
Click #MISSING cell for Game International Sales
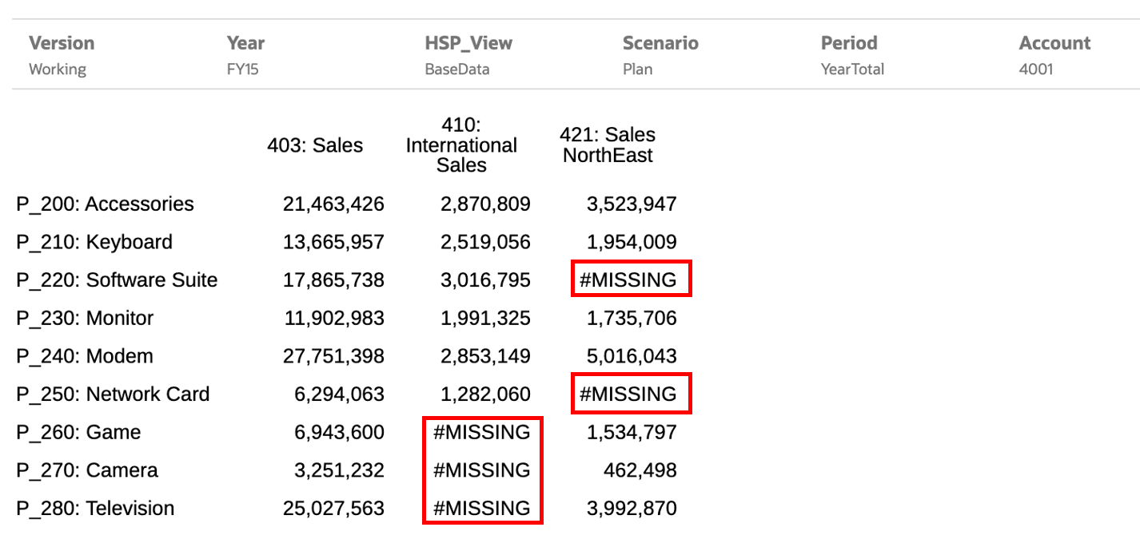pyautogui.click(x=482, y=433)
